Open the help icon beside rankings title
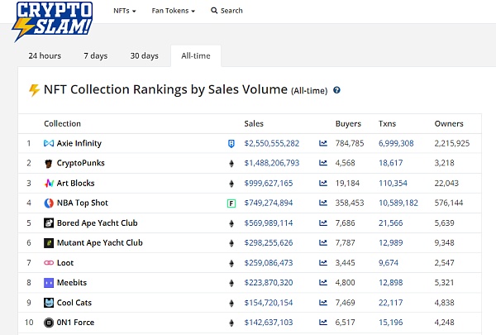The height and width of the screenshot is (335, 496). pos(336,90)
